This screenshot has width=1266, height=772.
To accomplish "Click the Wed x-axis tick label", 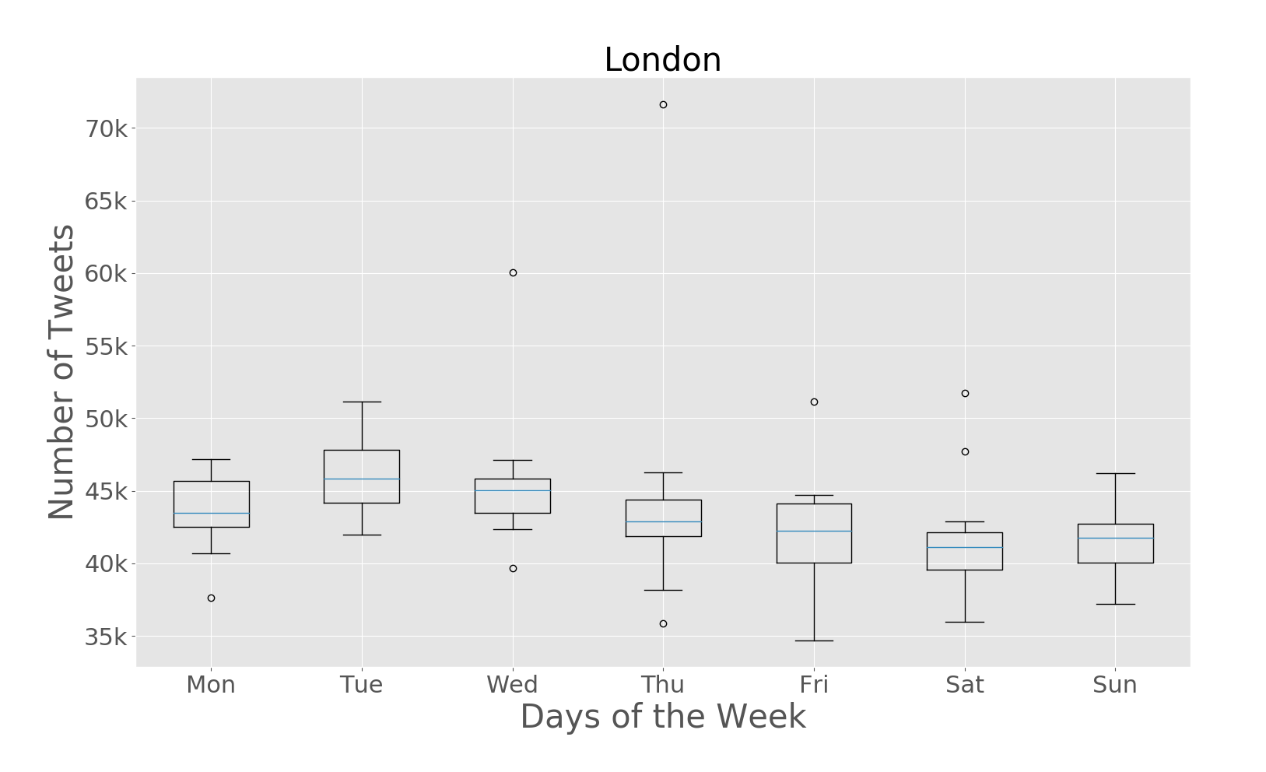I will point(512,685).
